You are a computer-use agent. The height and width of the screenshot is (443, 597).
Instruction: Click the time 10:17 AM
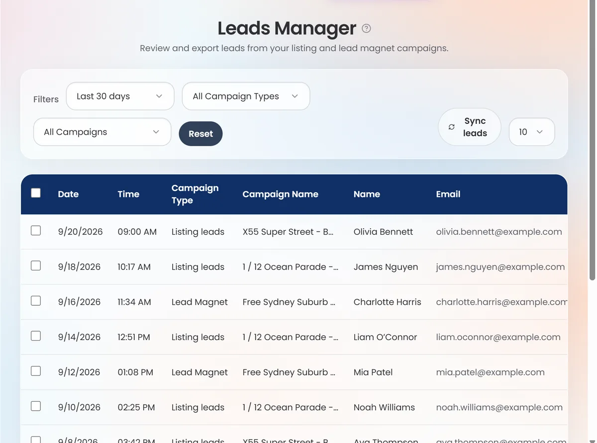(134, 267)
